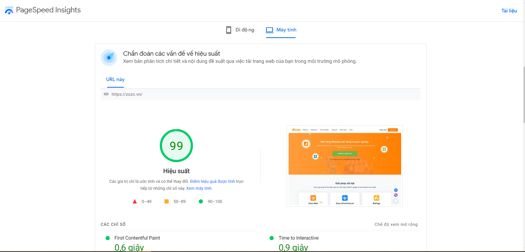Select the URL này tab

(x=115, y=79)
